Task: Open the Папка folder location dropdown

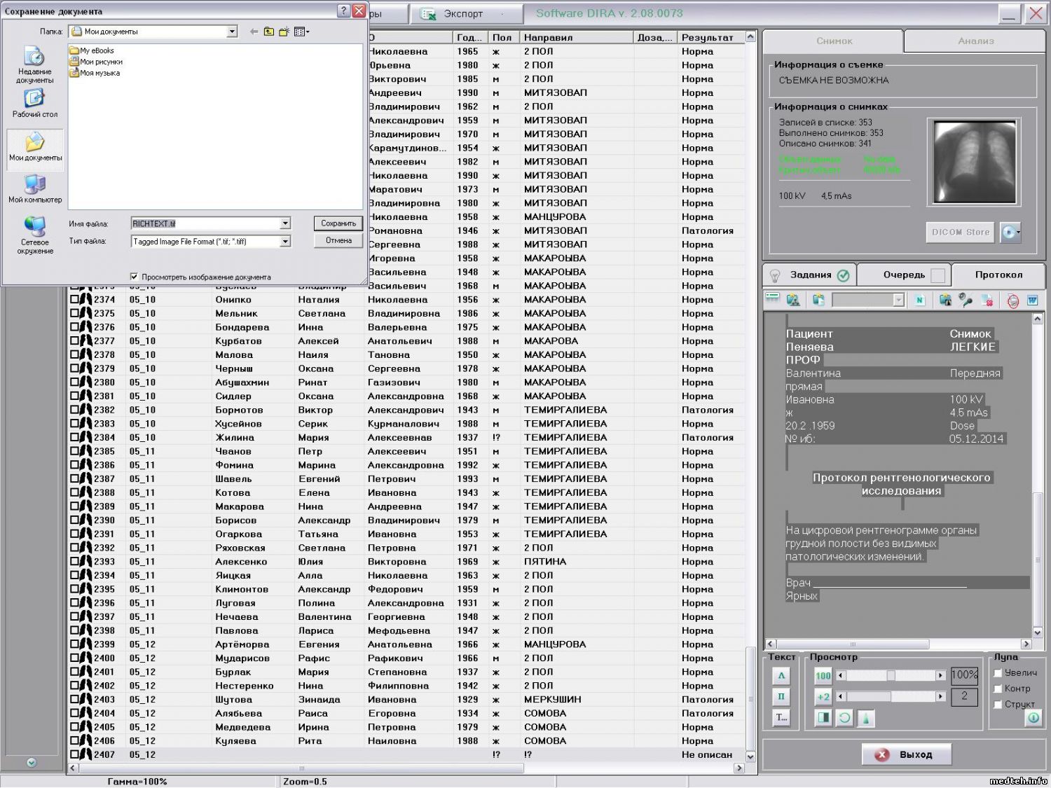Action: click(x=232, y=32)
